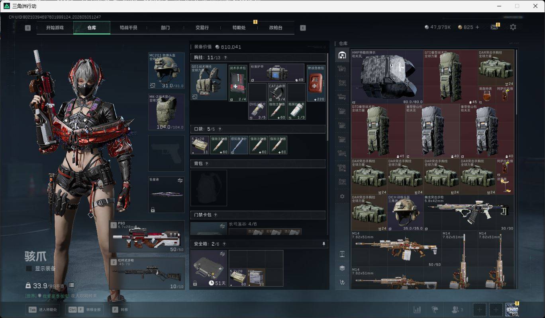545x318 pixels.
Task: Click the 长弓溪谷: 4/6 label
Action: 243,224
